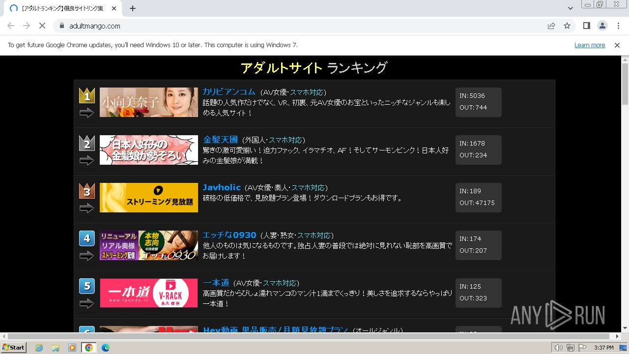629x354 pixels.
Task: Click the bronze rank 3 crown icon
Action: click(87, 191)
